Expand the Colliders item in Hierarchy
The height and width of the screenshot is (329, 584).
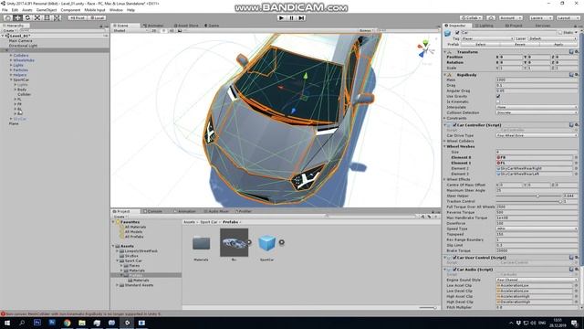(11, 55)
